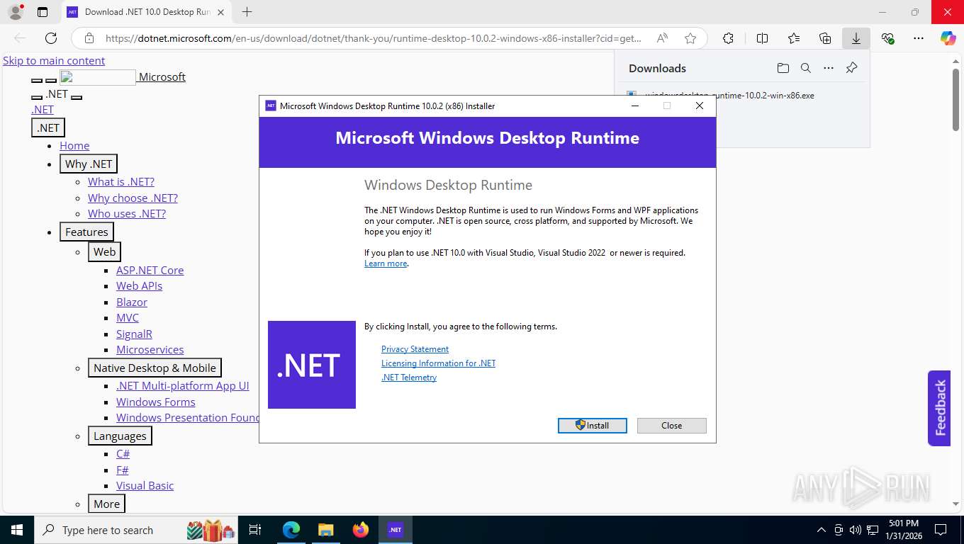Open the Extensions puzzle icon

click(728, 38)
